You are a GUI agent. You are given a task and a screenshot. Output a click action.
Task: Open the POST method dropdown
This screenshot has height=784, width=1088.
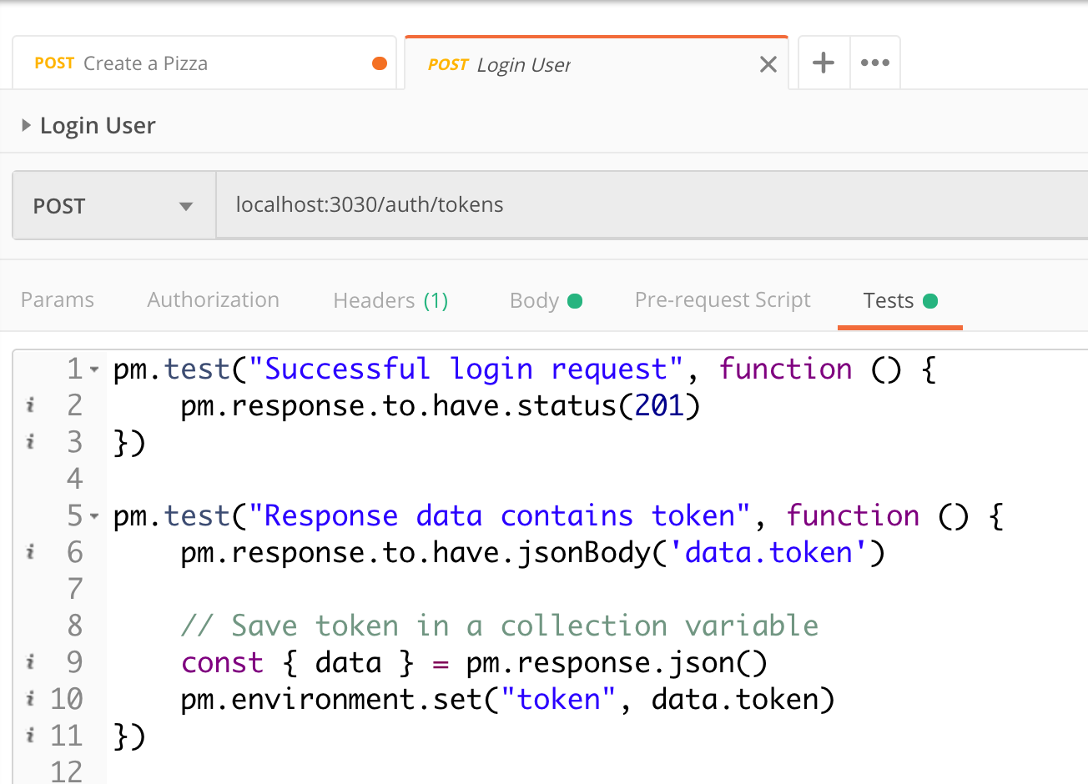[x=113, y=206]
